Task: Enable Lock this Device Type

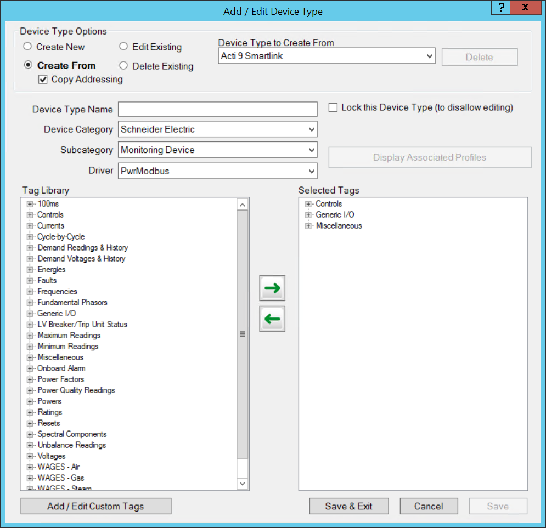Action: (333, 107)
